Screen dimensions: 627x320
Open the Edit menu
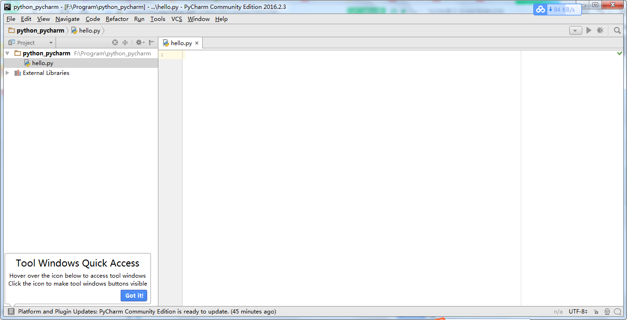tap(26, 19)
